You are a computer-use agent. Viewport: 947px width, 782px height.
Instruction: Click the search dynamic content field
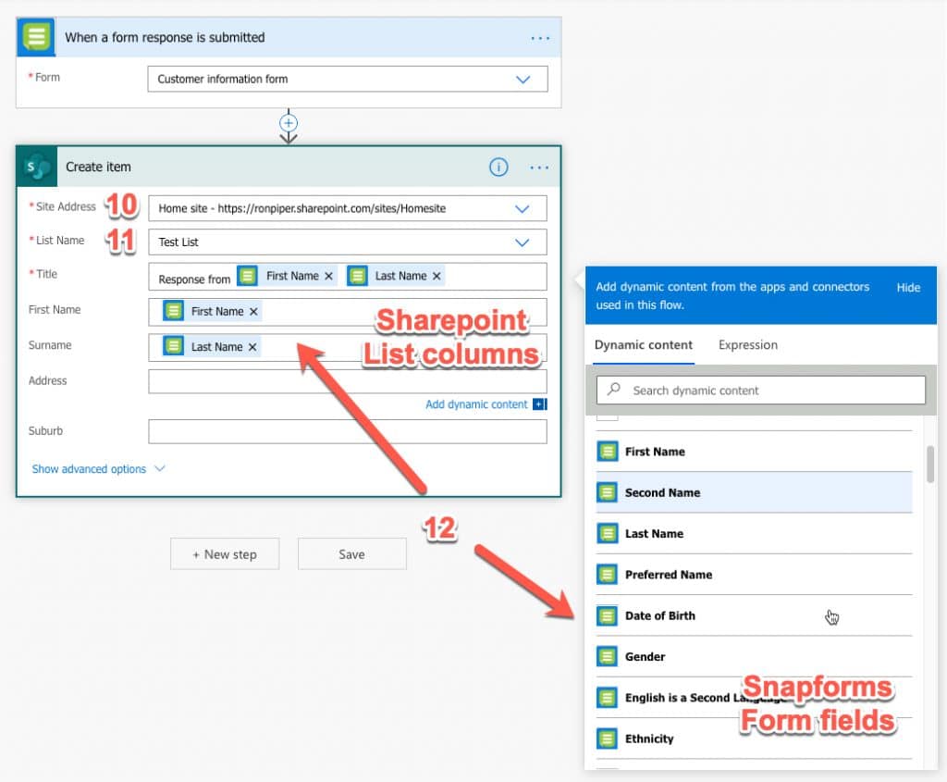760,390
